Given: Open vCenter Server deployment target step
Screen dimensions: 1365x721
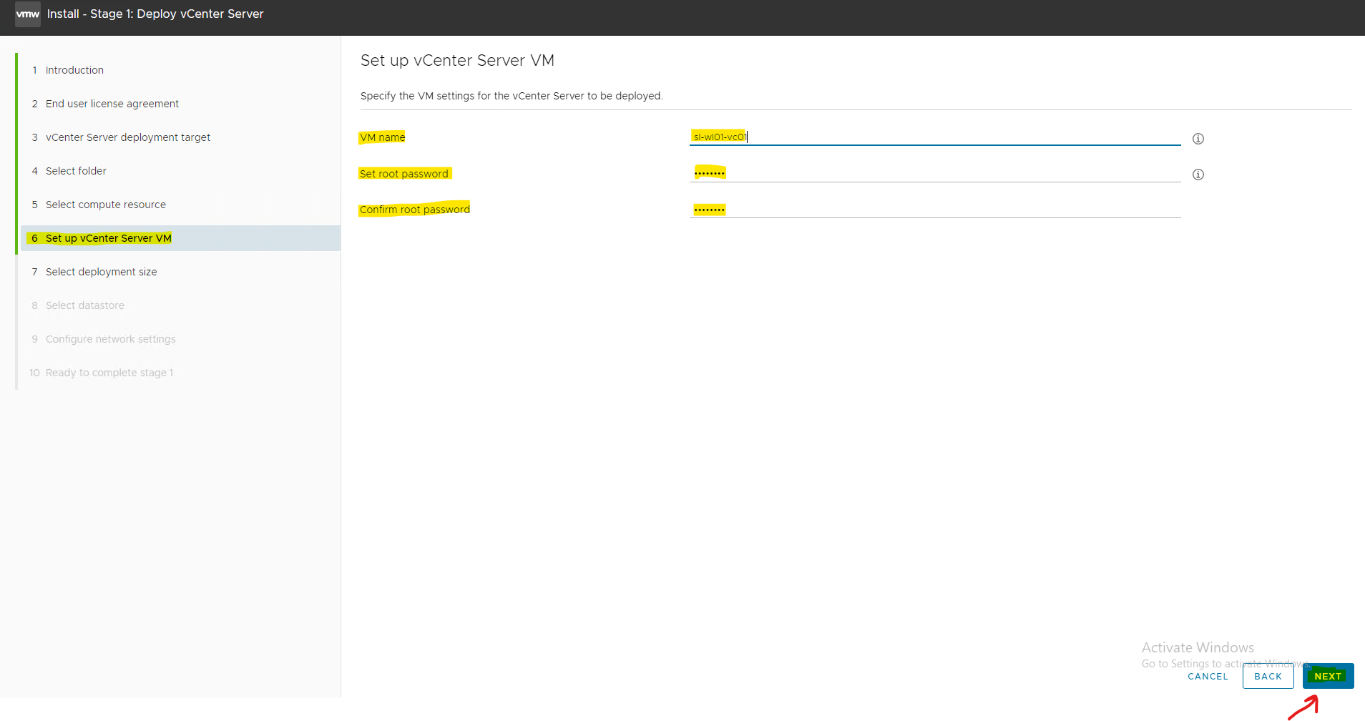Looking at the screenshot, I should click(128, 137).
